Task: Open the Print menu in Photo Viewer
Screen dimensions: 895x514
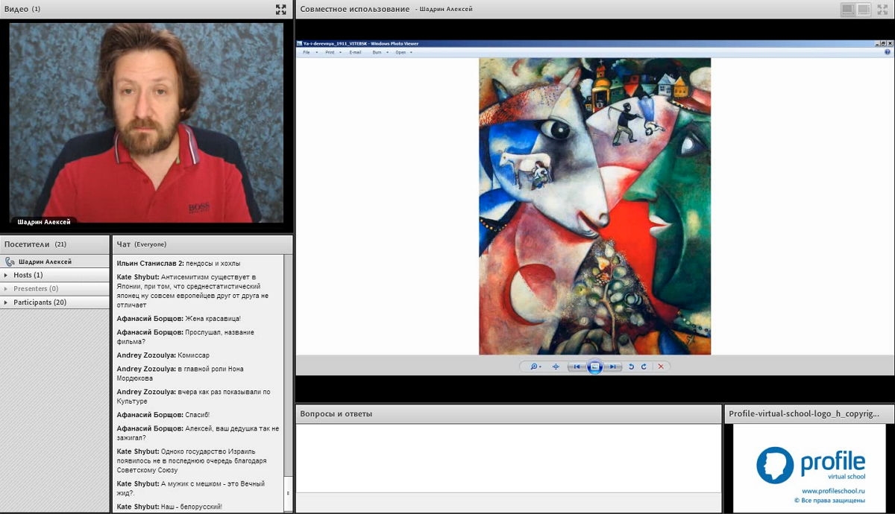Action: 331,52
